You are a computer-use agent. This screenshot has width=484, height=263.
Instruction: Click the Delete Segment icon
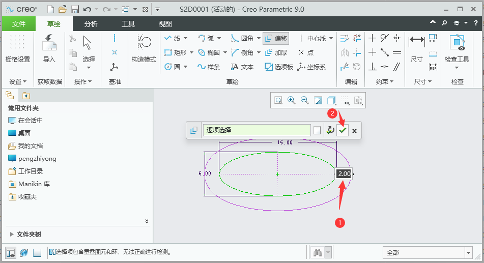coord(357,38)
